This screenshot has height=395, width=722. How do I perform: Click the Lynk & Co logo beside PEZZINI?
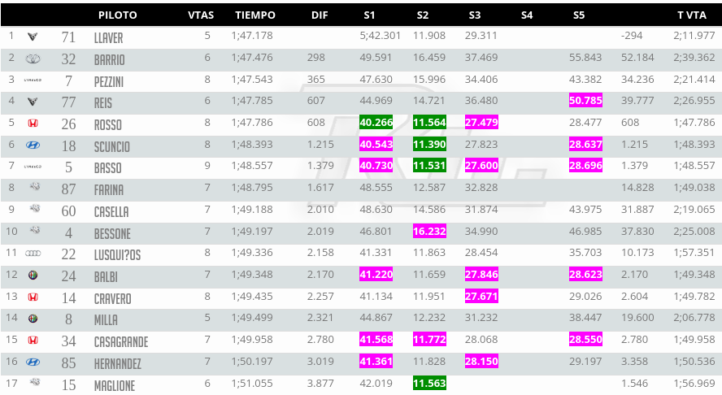(x=33, y=80)
